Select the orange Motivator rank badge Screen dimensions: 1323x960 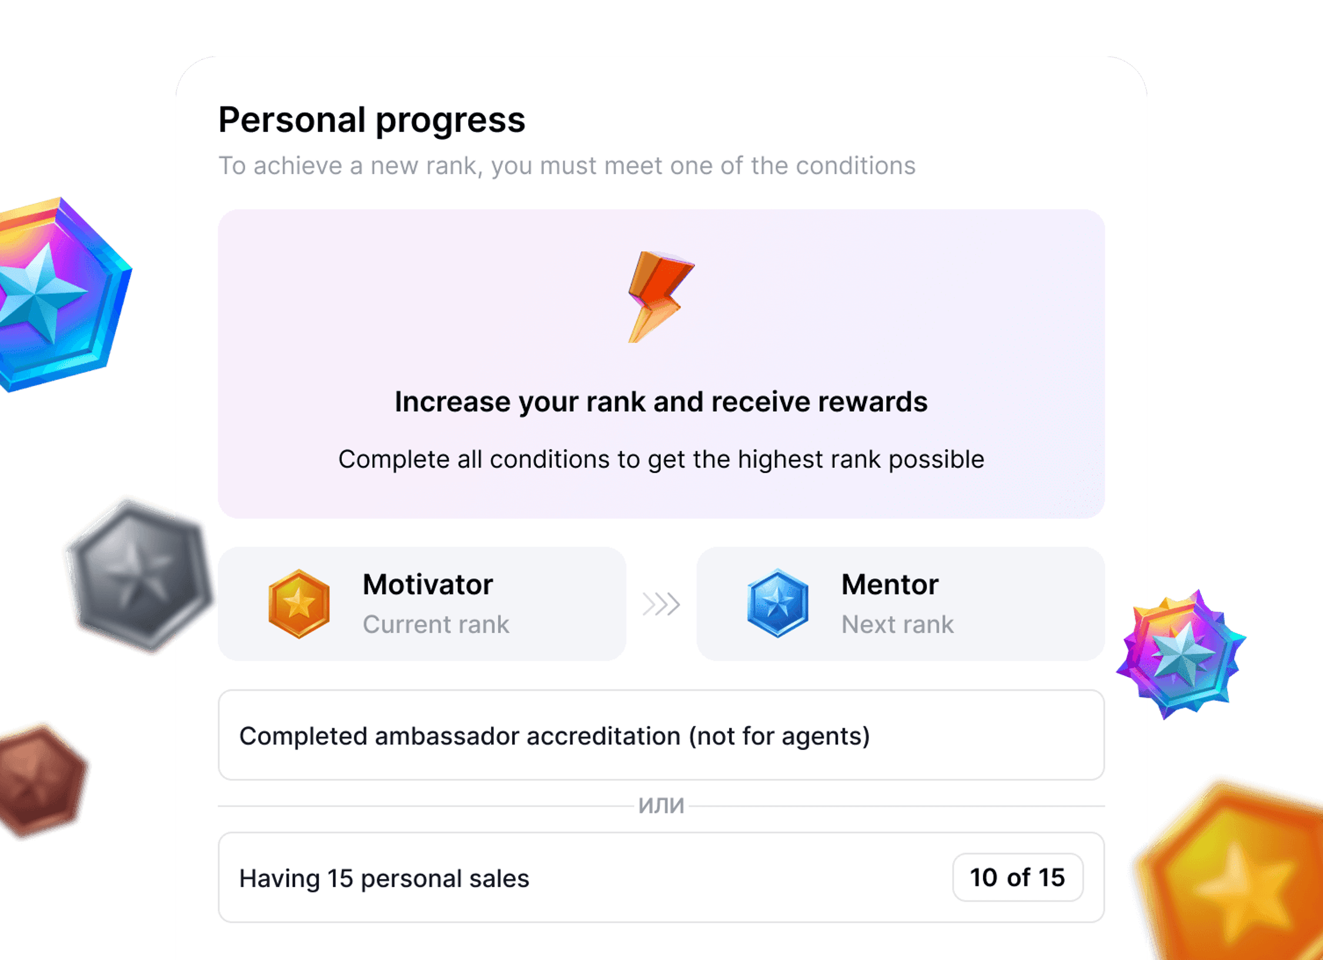[299, 604]
